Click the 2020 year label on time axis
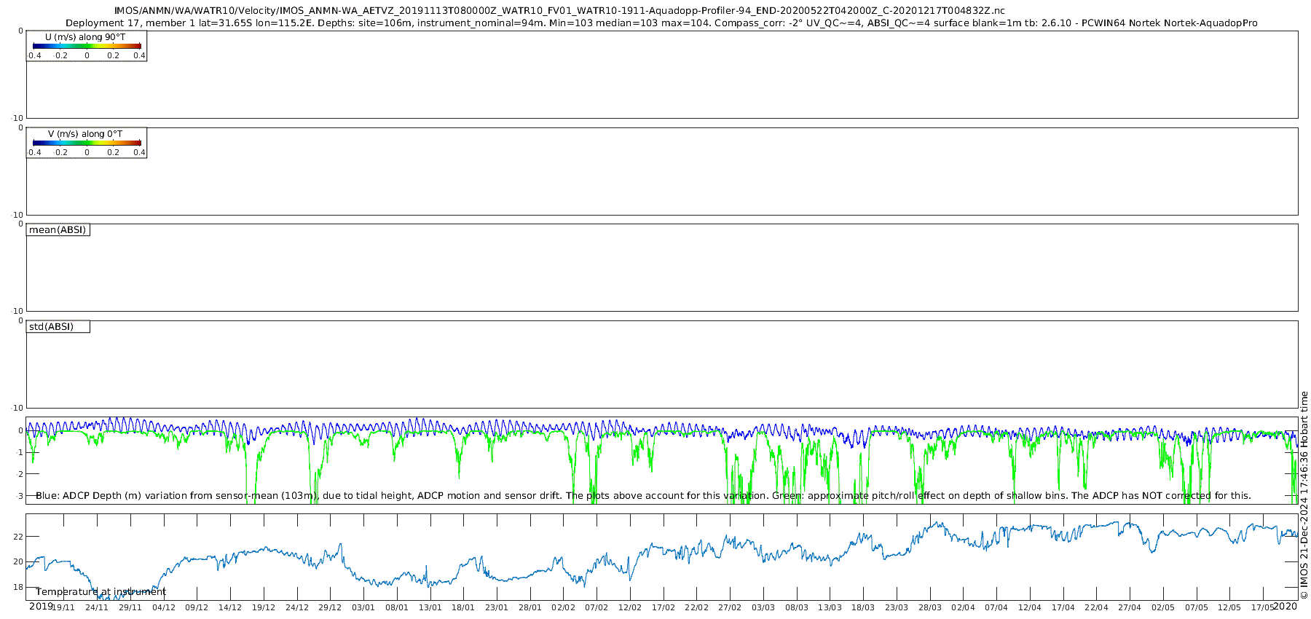 point(1285,607)
